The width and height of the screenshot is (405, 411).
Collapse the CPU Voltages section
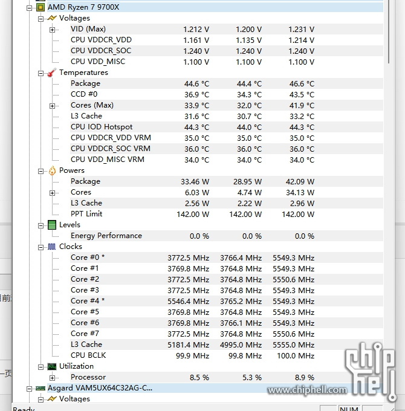click(40, 19)
